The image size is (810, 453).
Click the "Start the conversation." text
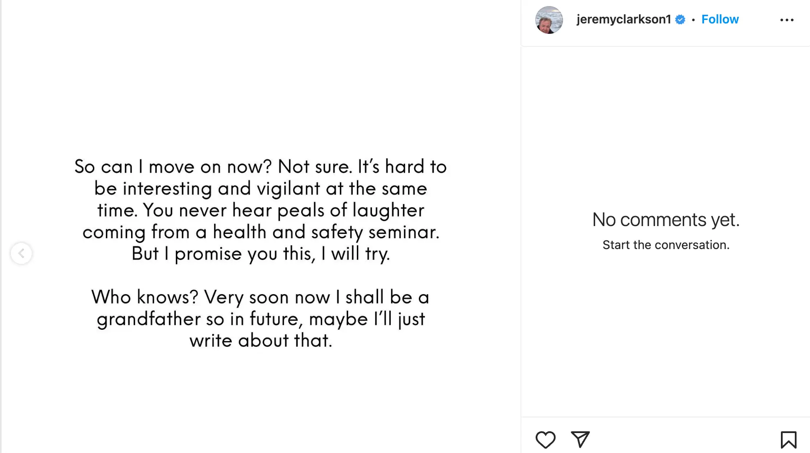click(x=665, y=245)
